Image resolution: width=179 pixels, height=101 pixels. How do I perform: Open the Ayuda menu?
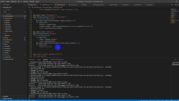point(37,1)
